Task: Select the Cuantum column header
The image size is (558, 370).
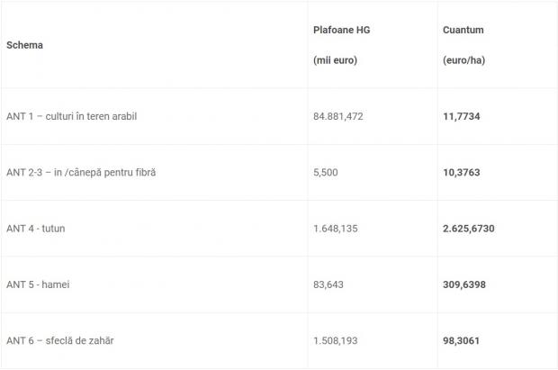Action: point(463,30)
